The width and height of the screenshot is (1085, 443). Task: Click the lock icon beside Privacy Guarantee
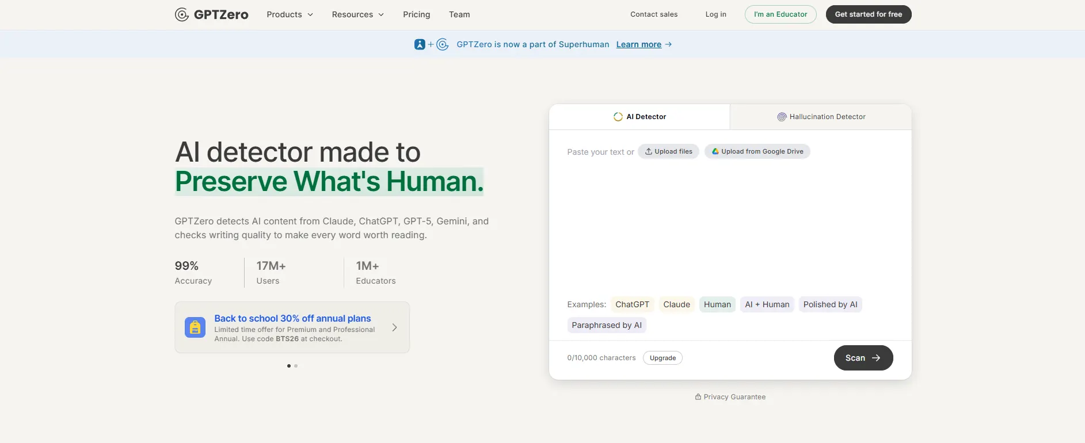(698, 397)
